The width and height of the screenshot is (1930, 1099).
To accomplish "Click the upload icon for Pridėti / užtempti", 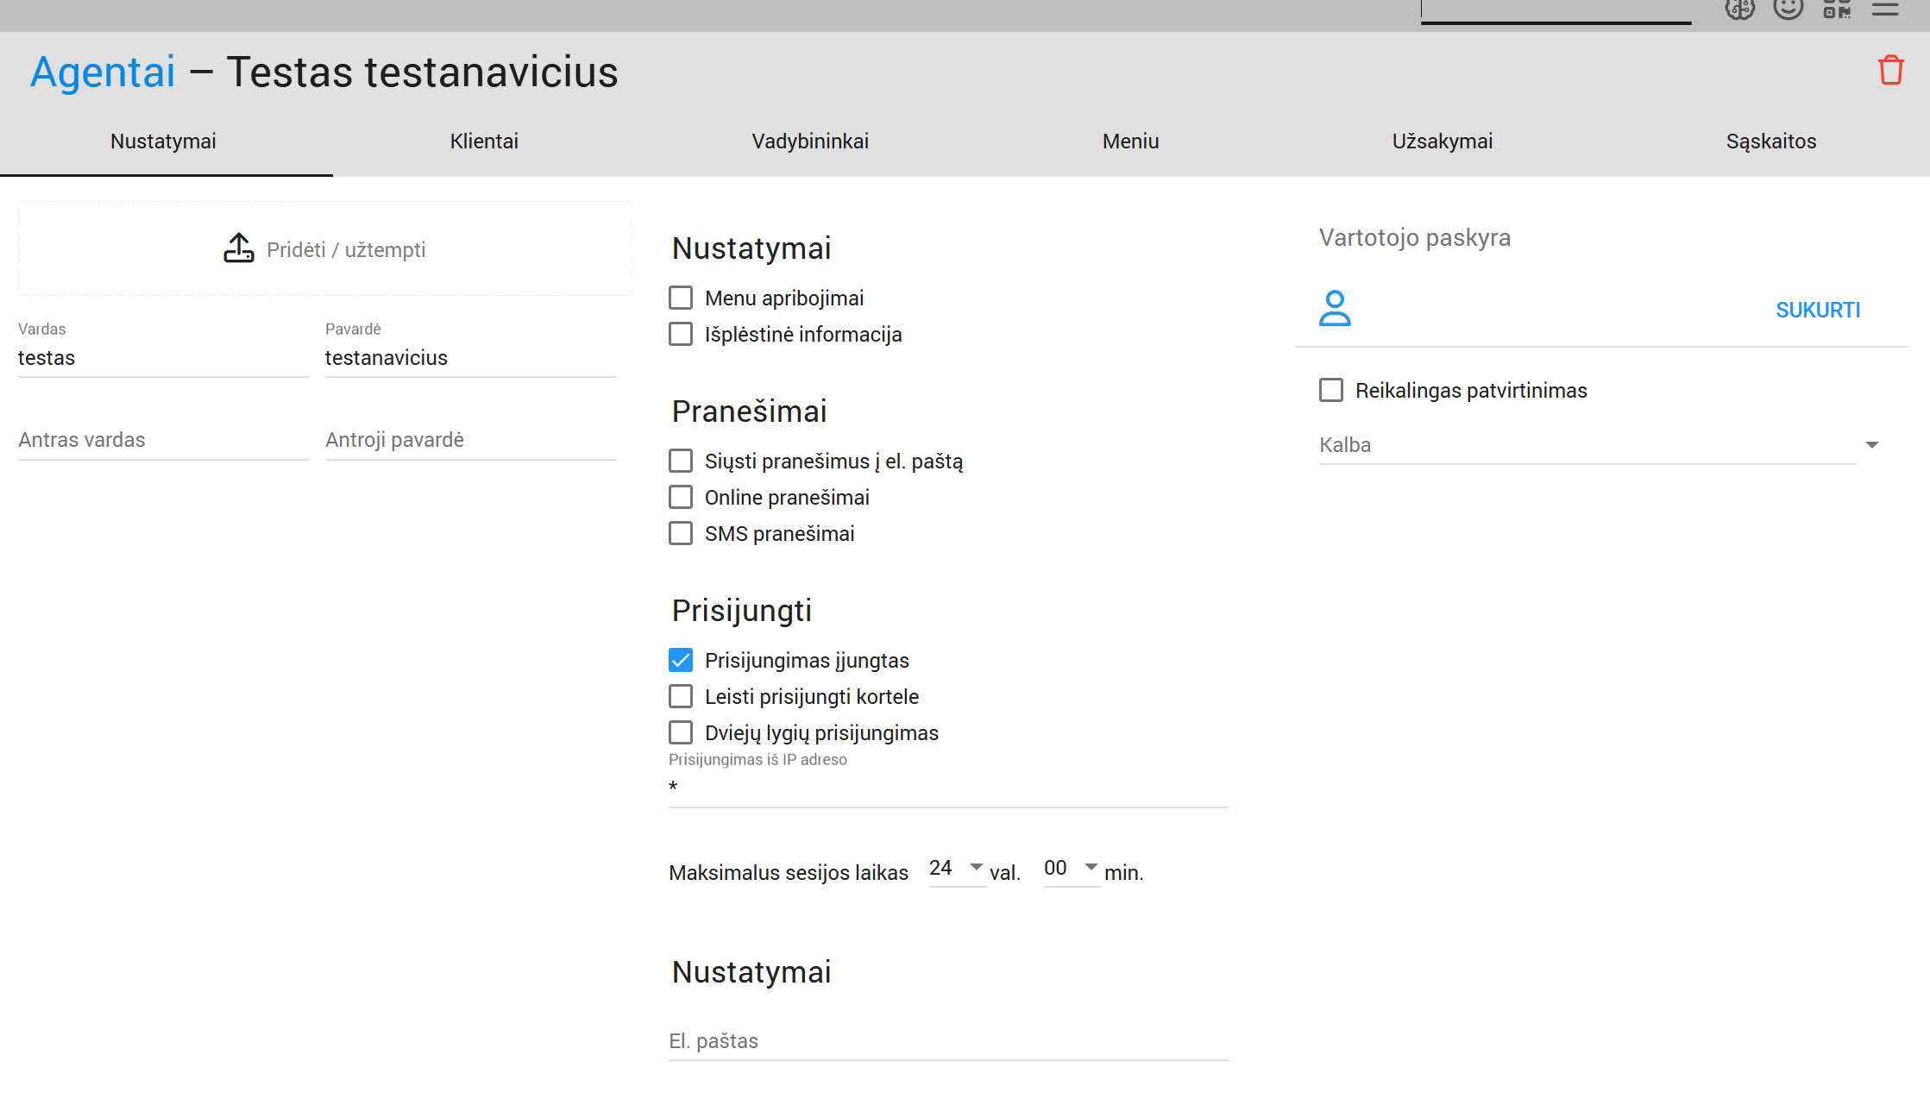I will click(239, 248).
